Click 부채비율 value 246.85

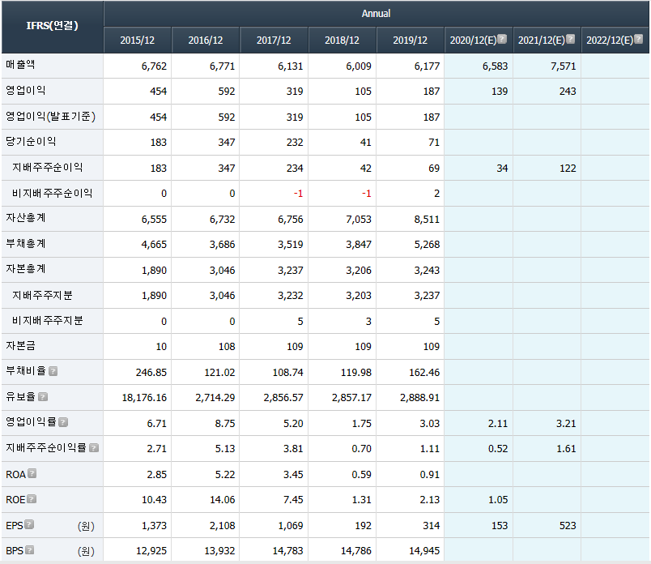pyautogui.click(x=151, y=373)
